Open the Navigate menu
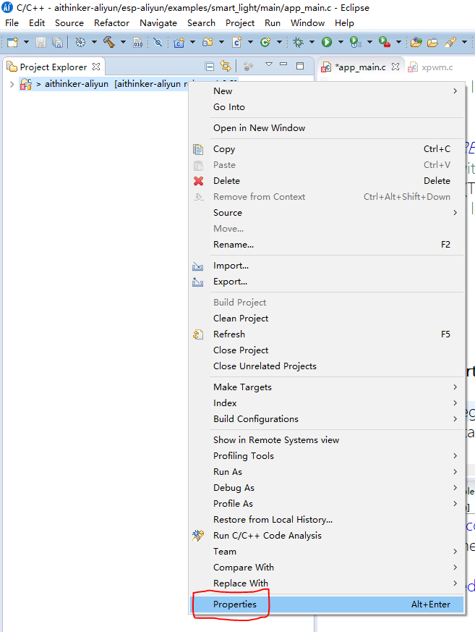The width and height of the screenshot is (475, 632). tap(158, 23)
